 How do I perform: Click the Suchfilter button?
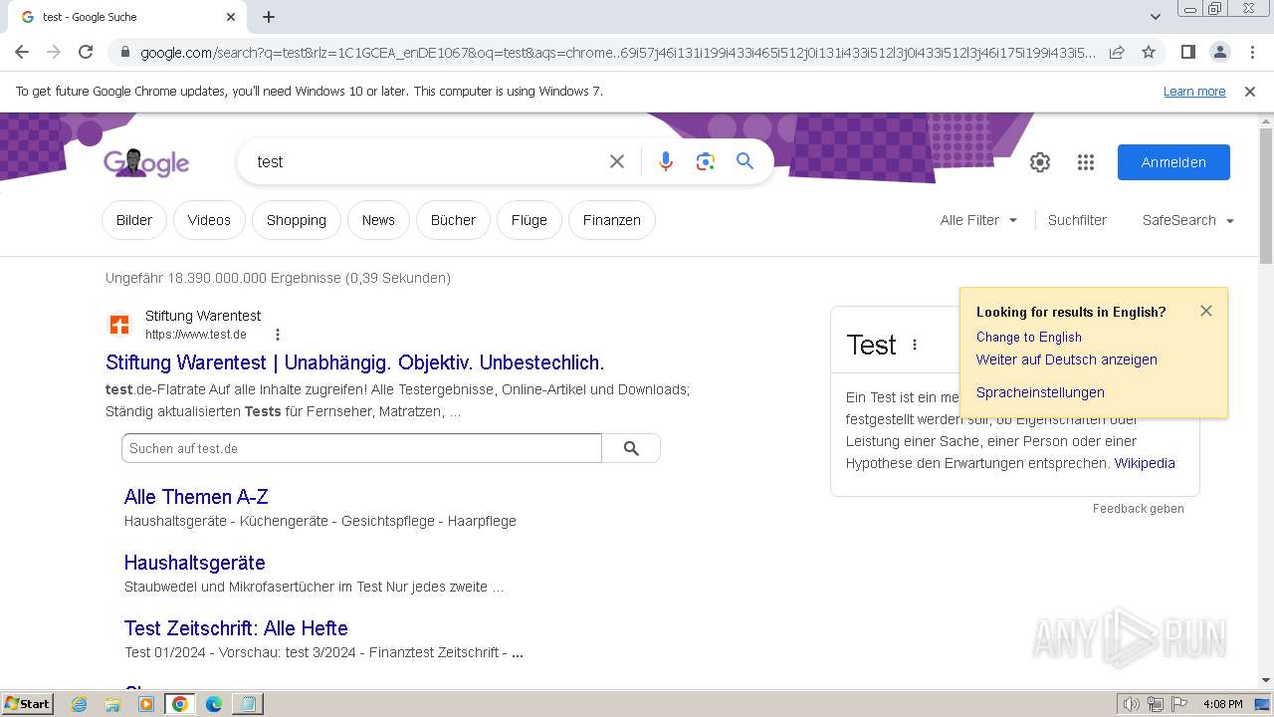point(1077,220)
